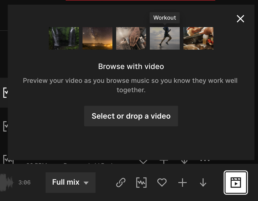Screen dimensions: 258x201
Task: Add the track to a playlist with plus icon
Action: 182,182
